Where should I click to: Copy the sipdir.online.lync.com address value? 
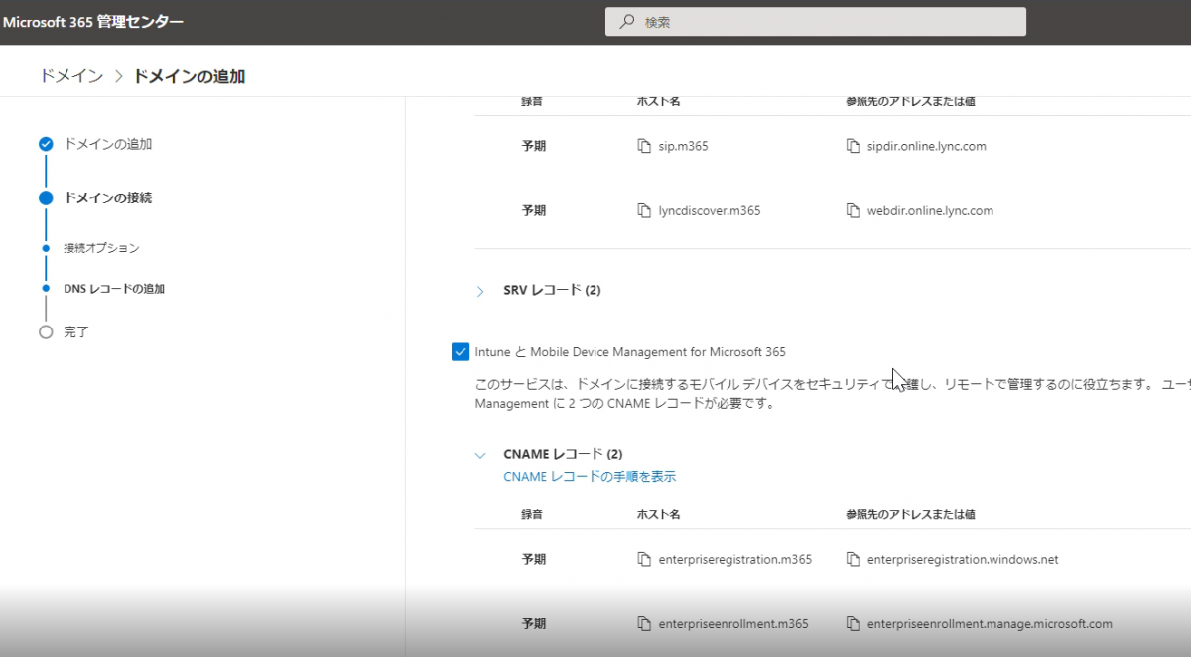click(853, 147)
